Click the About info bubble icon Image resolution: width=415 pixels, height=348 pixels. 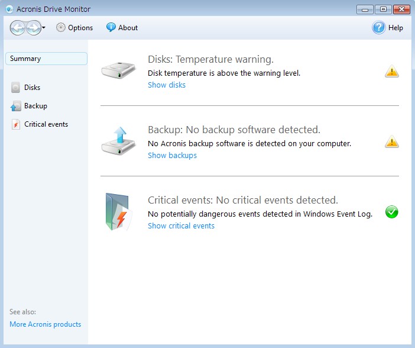(111, 27)
